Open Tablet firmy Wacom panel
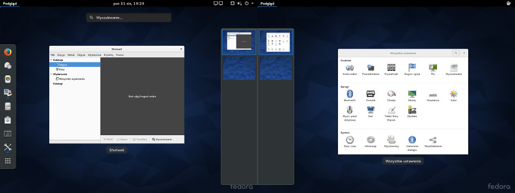This screenshot has height=193, width=515. point(391,114)
